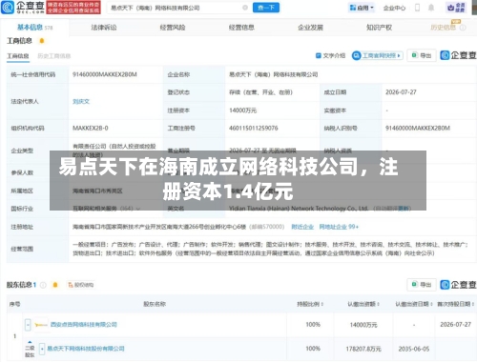Screen dimensions: 477x362
Task: Export shareholder list with the 导出 button
Action: [x=422, y=285]
